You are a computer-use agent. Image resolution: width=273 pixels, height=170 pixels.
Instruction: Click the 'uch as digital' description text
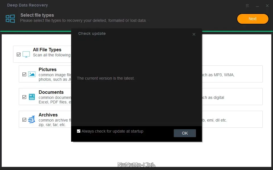tap(213, 97)
